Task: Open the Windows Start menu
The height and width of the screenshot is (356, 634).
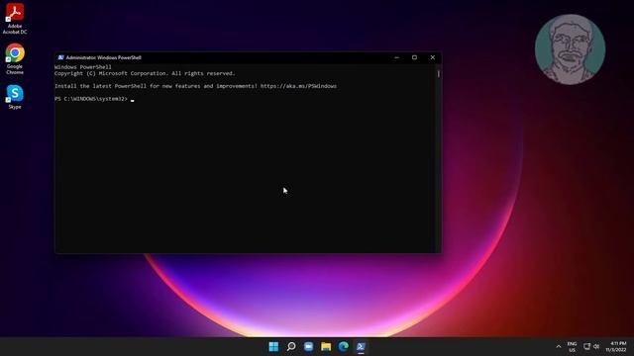Action: click(273, 347)
